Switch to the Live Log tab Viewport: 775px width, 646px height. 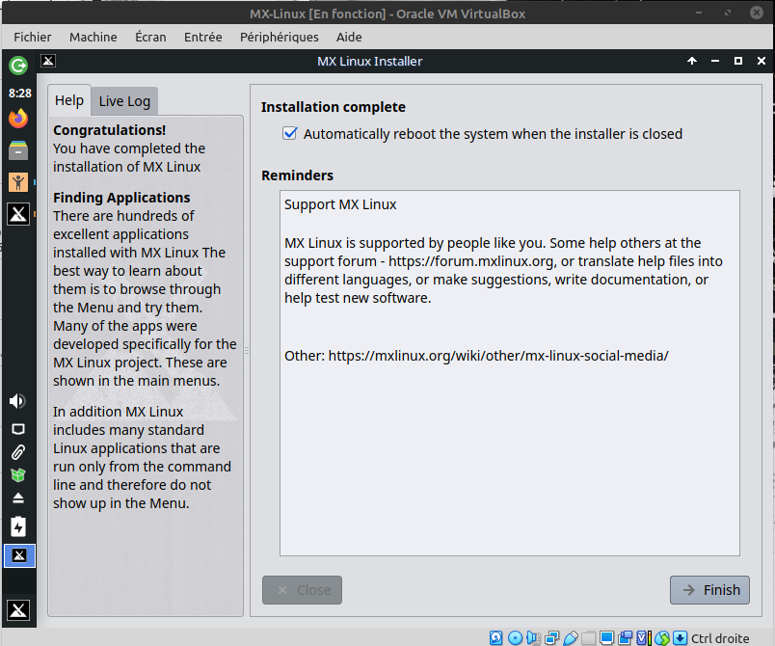click(124, 101)
